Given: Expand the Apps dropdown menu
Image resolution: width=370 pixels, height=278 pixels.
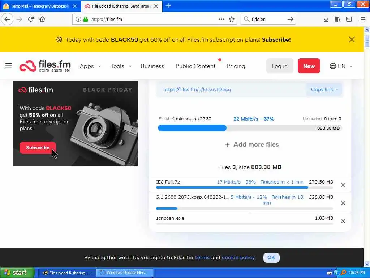Looking at the screenshot, I should click(x=90, y=66).
